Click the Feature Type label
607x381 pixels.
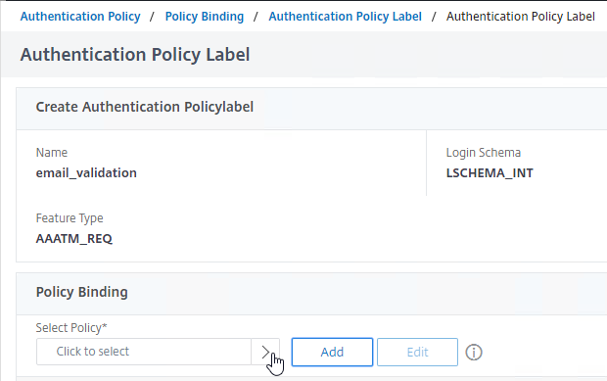pyautogui.click(x=70, y=218)
